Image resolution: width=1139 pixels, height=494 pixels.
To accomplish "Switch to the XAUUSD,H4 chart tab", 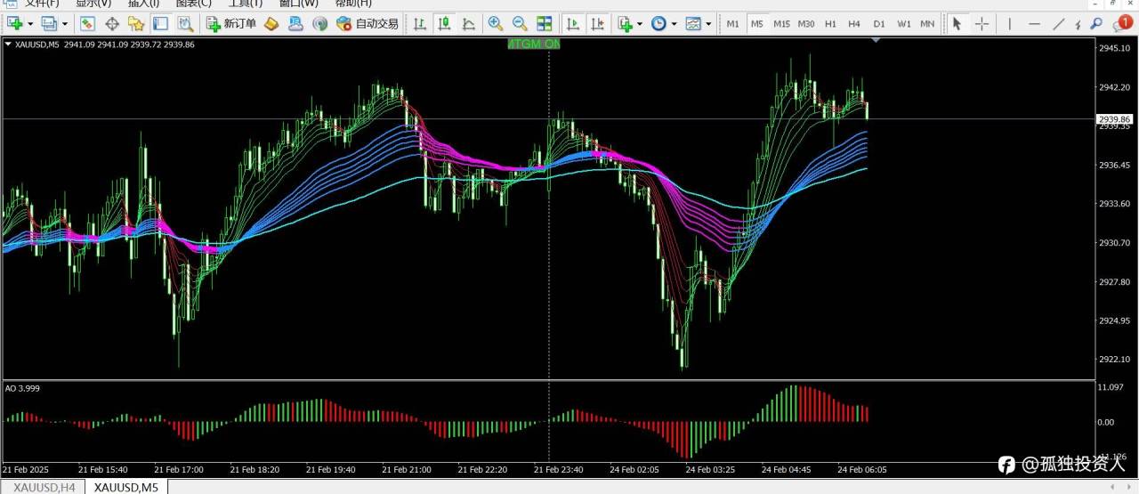I will pyautogui.click(x=44, y=487).
